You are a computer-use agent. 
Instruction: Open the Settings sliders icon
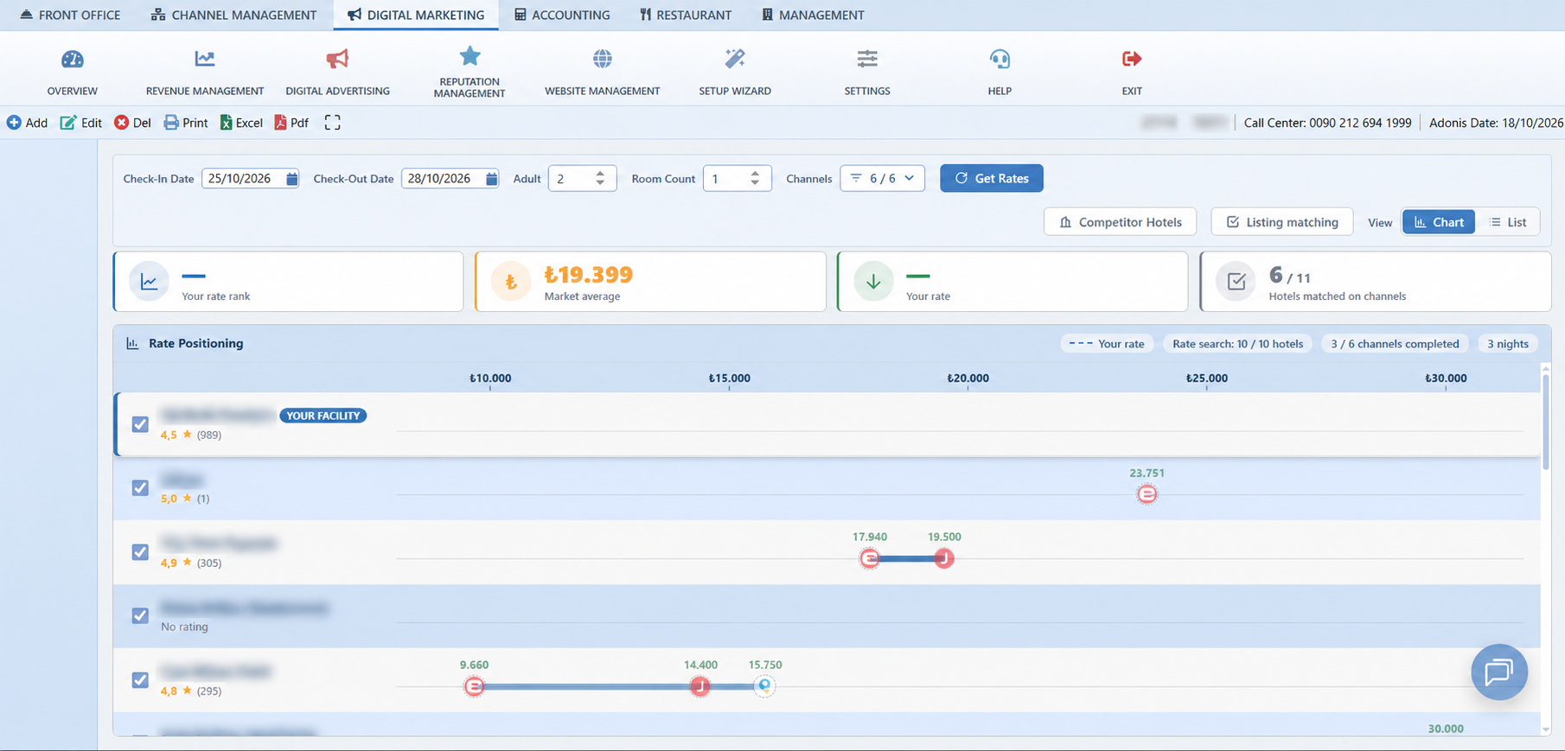(867, 59)
